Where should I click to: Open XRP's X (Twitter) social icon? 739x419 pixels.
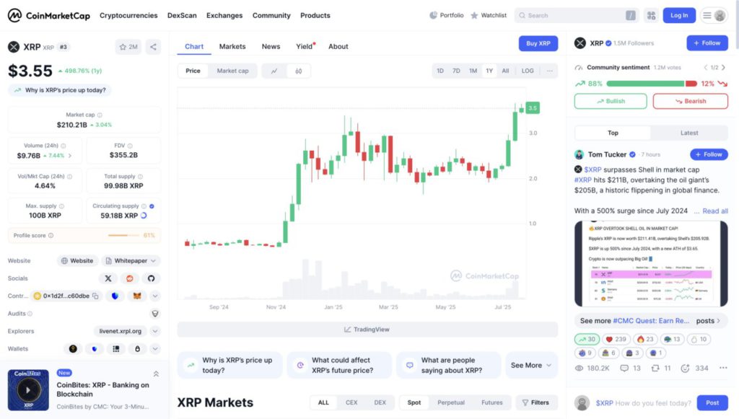coord(108,278)
